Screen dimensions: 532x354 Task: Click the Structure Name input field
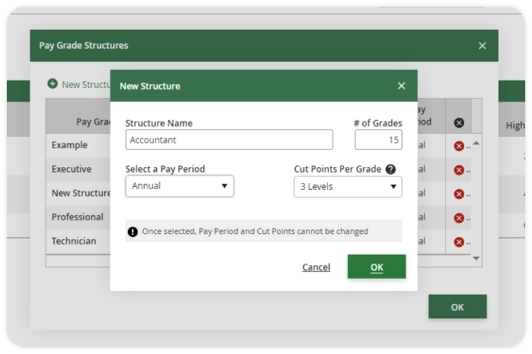pyautogui.click(x=229, y=140)
